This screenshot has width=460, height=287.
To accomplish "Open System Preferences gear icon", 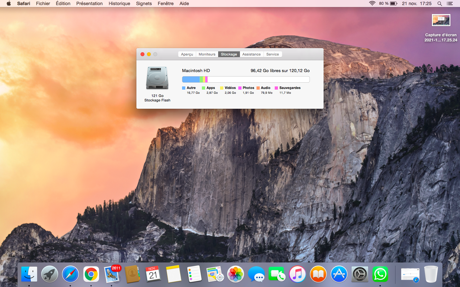I will [360, 274].
